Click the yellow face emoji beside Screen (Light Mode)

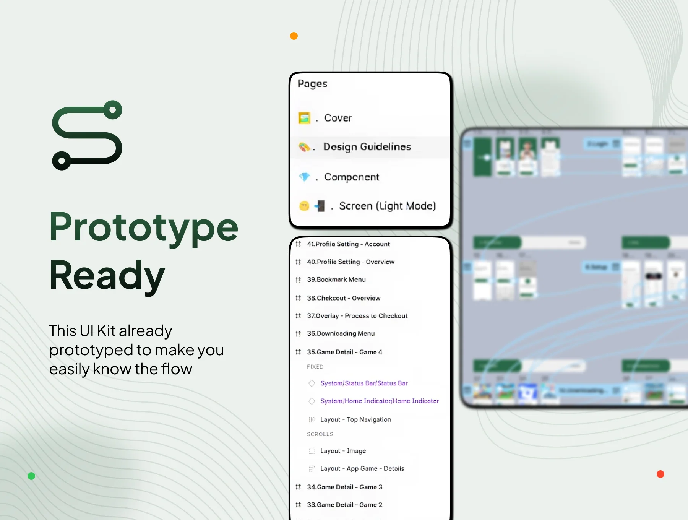tap(304, 206)
